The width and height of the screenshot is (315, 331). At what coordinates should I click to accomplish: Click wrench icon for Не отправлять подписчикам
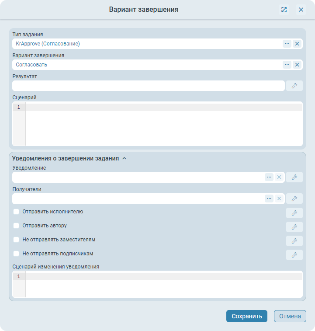tap(294, 255)
